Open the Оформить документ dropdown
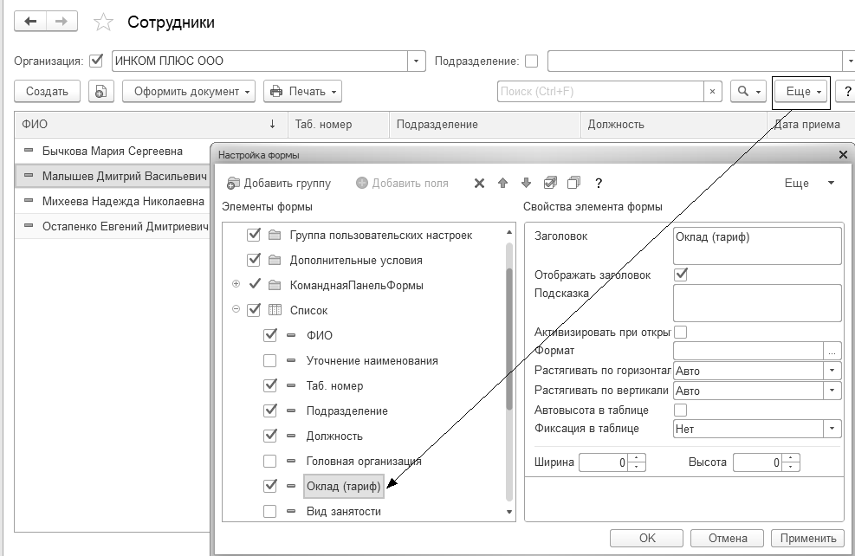The image size is (855, 556). [189, 92]
